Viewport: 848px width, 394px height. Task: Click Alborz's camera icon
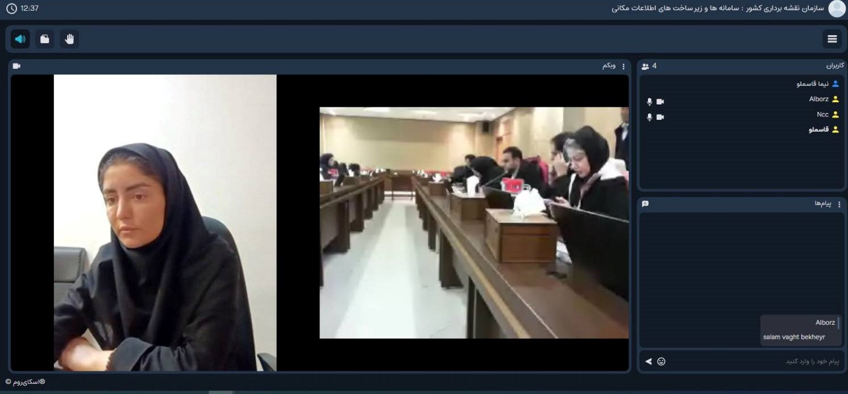pyautogui.click(x=660, y=102)
